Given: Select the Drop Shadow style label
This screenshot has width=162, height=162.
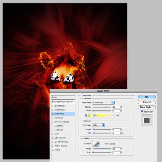Looking at the screenshot, I should coord(60,106).
